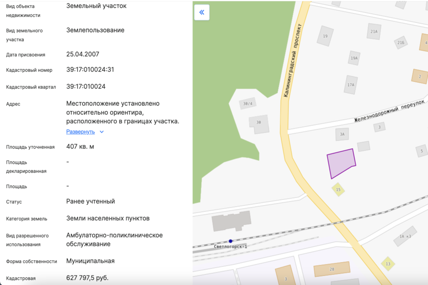Click building 21А on the map
428x285 pixels.
point(374,31)
